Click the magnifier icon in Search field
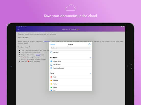This screenshot has width=141, height=105. [x=52, y=48]
